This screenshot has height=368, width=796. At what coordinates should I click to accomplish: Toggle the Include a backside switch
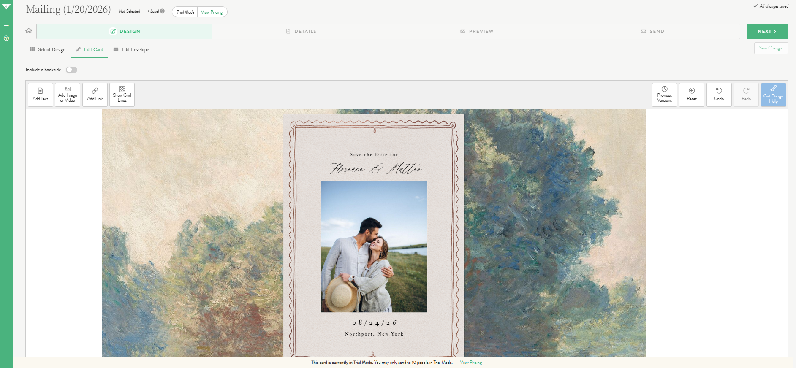tap(71, 70)
